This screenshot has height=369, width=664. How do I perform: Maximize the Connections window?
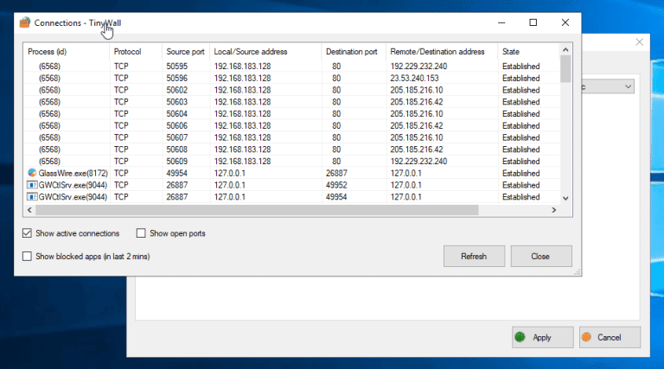533,22
